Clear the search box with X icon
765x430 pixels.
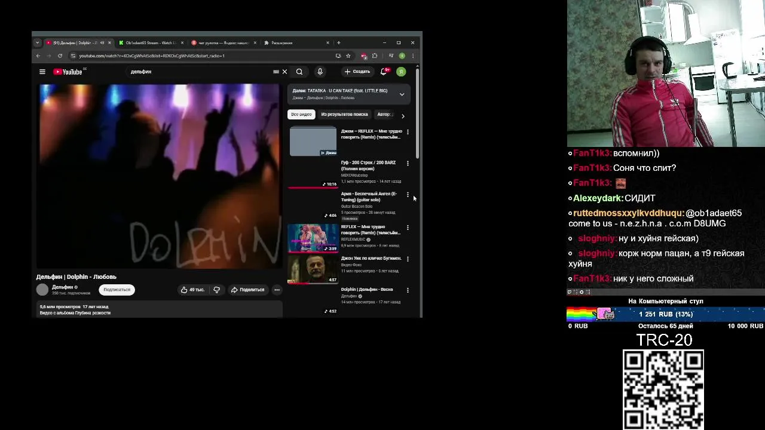pos(284,72)
